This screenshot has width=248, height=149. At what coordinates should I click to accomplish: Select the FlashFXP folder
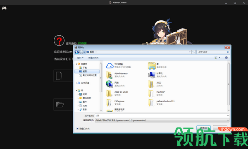click(x=157, y=94)
